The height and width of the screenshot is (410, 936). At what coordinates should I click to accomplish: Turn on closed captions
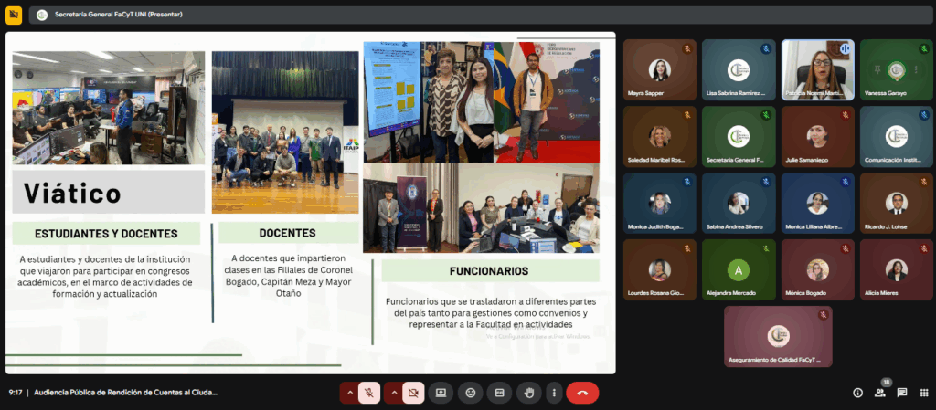point(499,393)
